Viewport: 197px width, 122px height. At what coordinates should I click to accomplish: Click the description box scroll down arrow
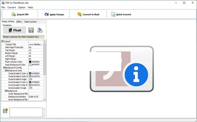click(44, 115)
